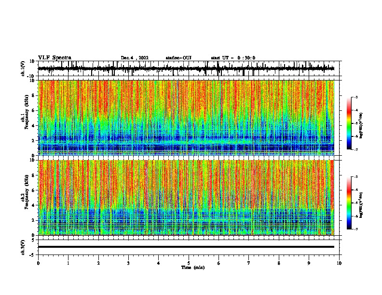The width and height of the screenshot is (382, 295).
Task: Select the date text "Dec. 4 , 2022"
Action: (135, 58)
